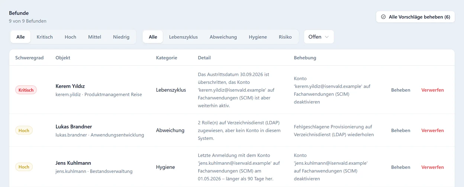Click remediation text for jens.kuhlmann account deactivation
Image resolution: width=464 pixels, height=187 pixels.
pos(331,167)
